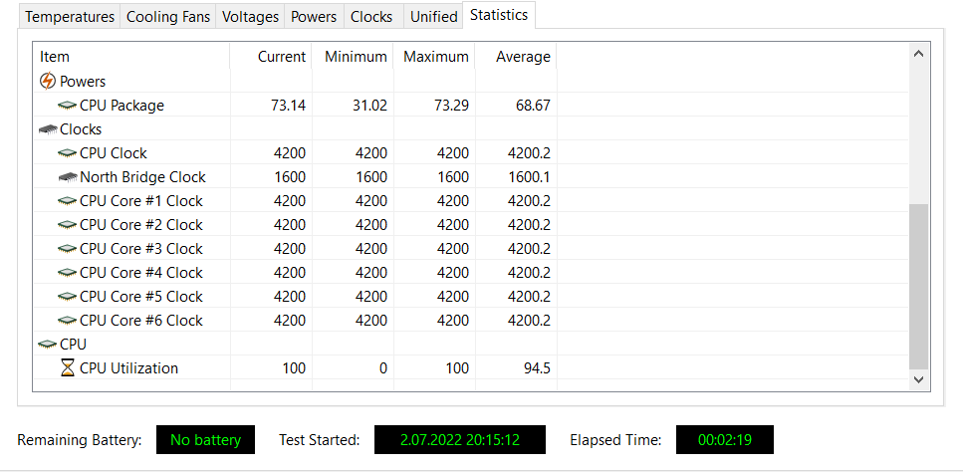Select the Statistics tab
This screenshot has width=963, height=472.
click(x=499, y=15)
